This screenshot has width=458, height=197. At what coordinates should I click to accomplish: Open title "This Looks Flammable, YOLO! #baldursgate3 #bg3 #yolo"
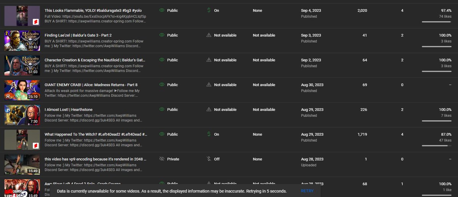(x=93, y=11)
